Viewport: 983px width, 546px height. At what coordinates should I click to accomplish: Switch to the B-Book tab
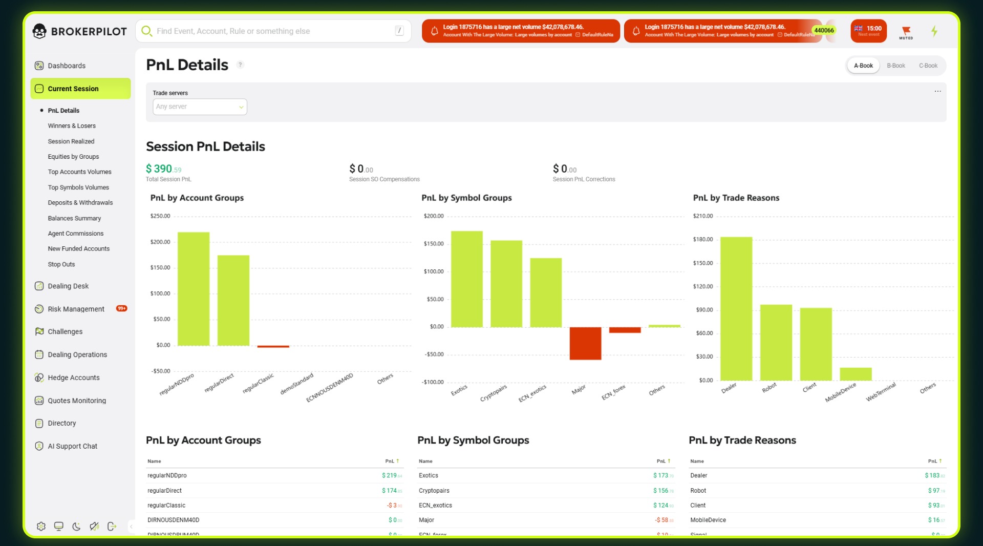(895, 66)
